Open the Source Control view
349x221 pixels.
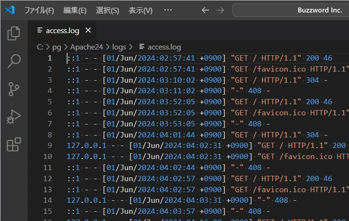(14, 89)
